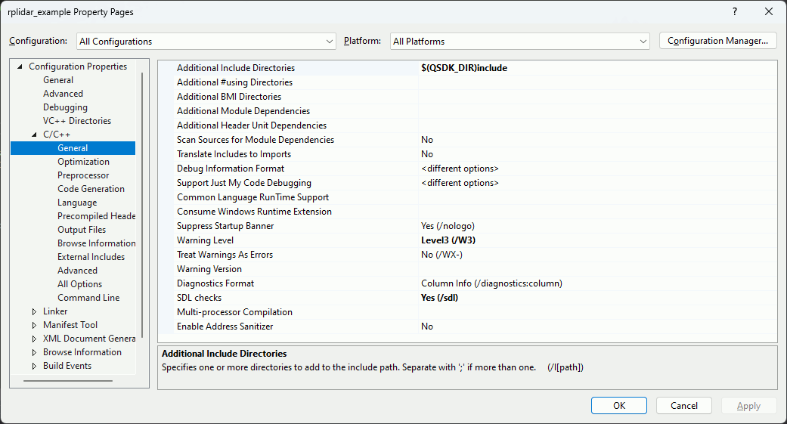Open Browse Information under C/C++
787x424 pixels.
coord(96,243)
